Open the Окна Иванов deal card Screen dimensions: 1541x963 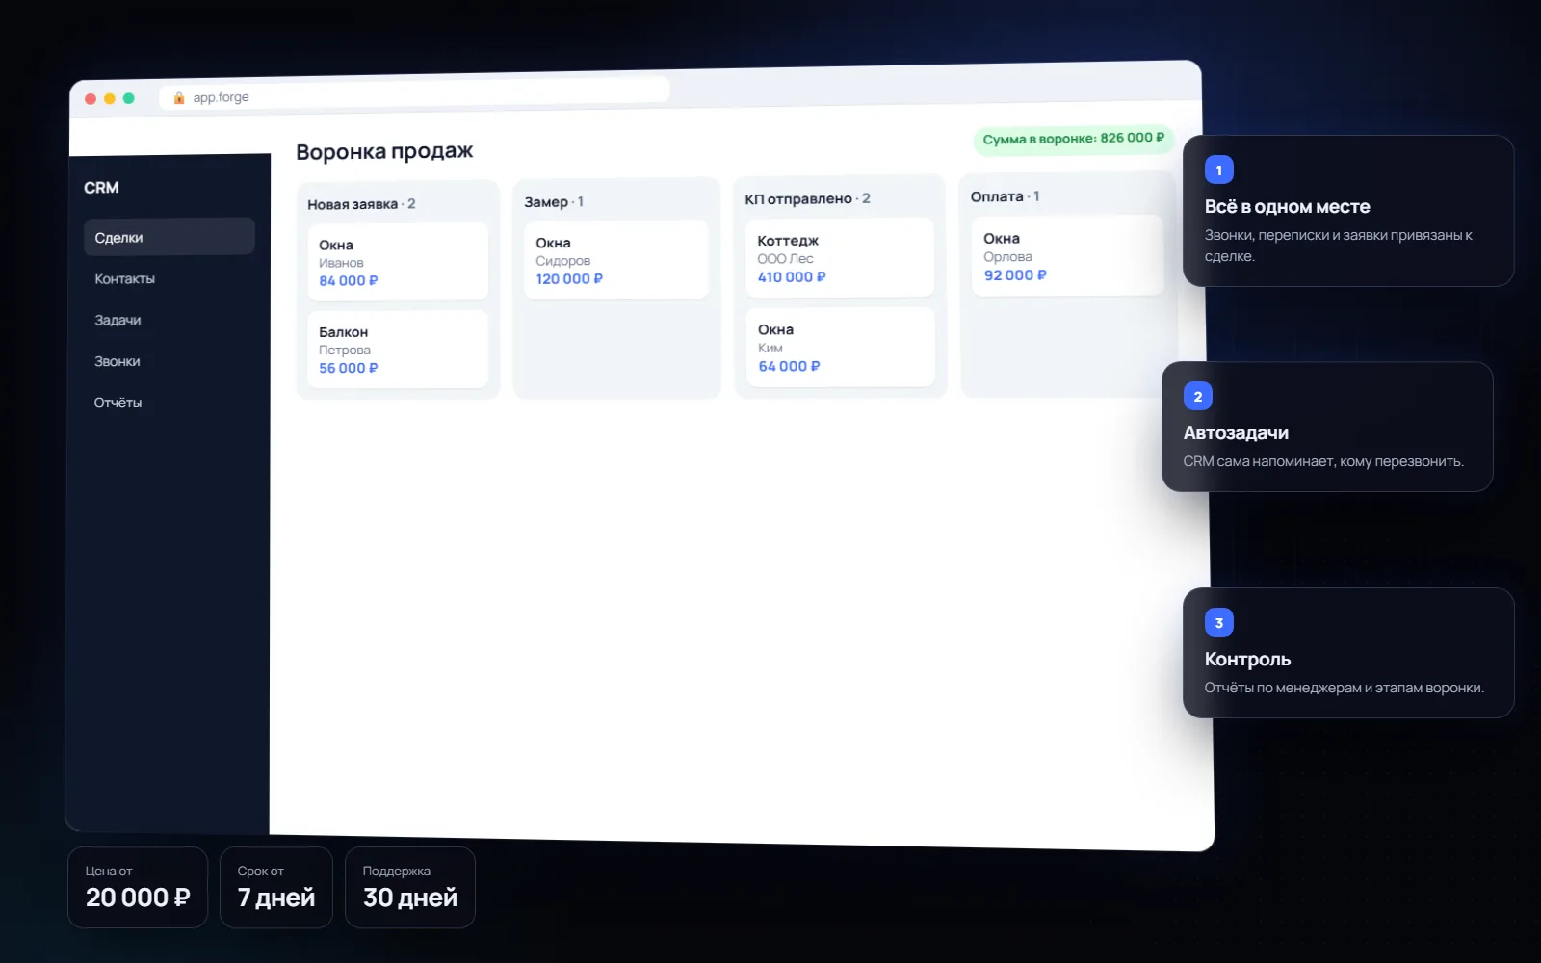tap(398, 262)
